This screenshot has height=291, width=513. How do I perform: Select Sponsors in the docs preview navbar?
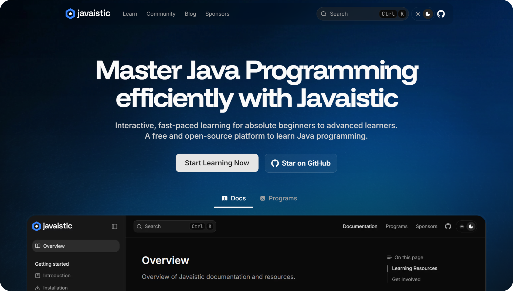click(426, 226)
